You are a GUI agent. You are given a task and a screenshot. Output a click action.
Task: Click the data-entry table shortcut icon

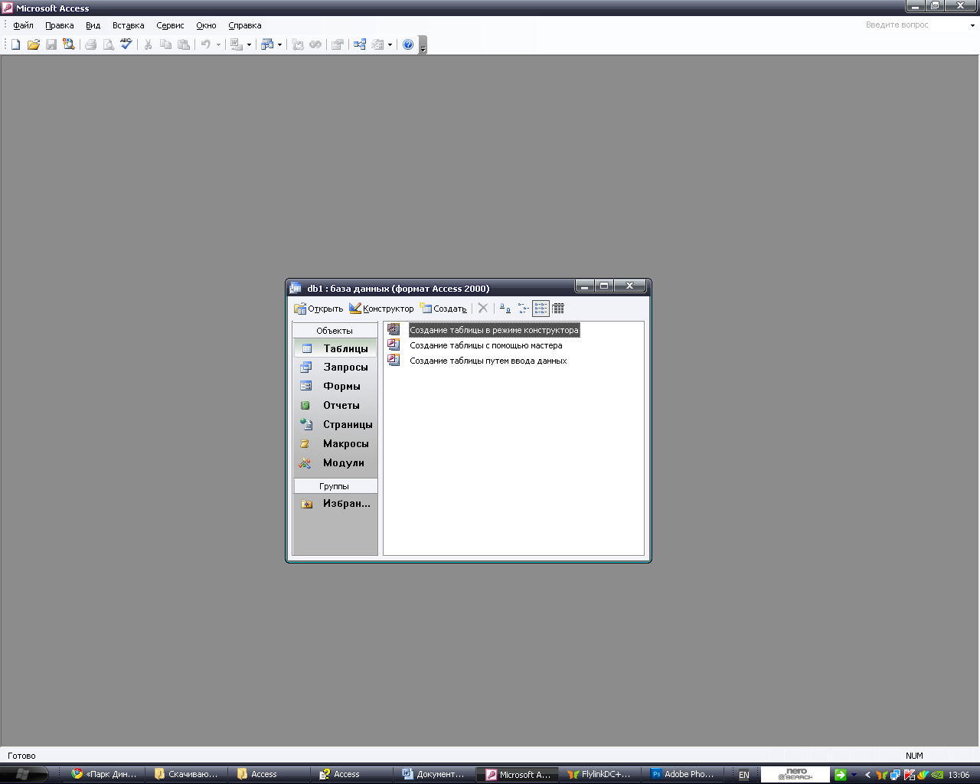[394, 360]
